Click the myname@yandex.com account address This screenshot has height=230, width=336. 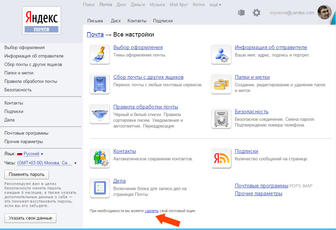click(292, 13)
